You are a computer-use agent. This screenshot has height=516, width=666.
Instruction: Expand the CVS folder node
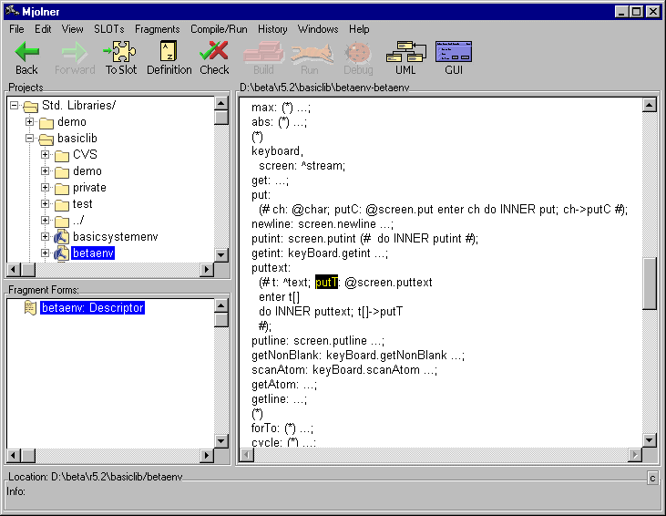(46, 155)
